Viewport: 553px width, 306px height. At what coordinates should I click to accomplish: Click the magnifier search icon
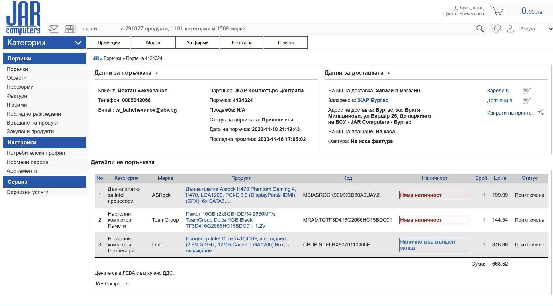[x=480, y=29]
